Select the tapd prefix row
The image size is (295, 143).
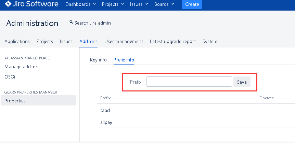pos(196,110)
